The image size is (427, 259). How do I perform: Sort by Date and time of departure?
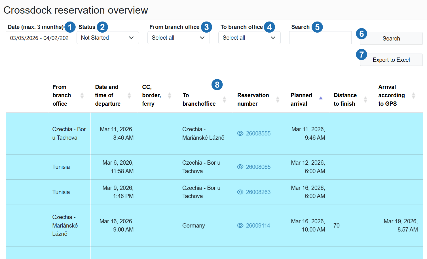129,95
